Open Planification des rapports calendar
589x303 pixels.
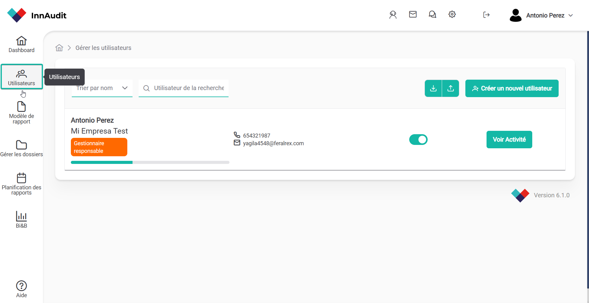tap(21, 183)
